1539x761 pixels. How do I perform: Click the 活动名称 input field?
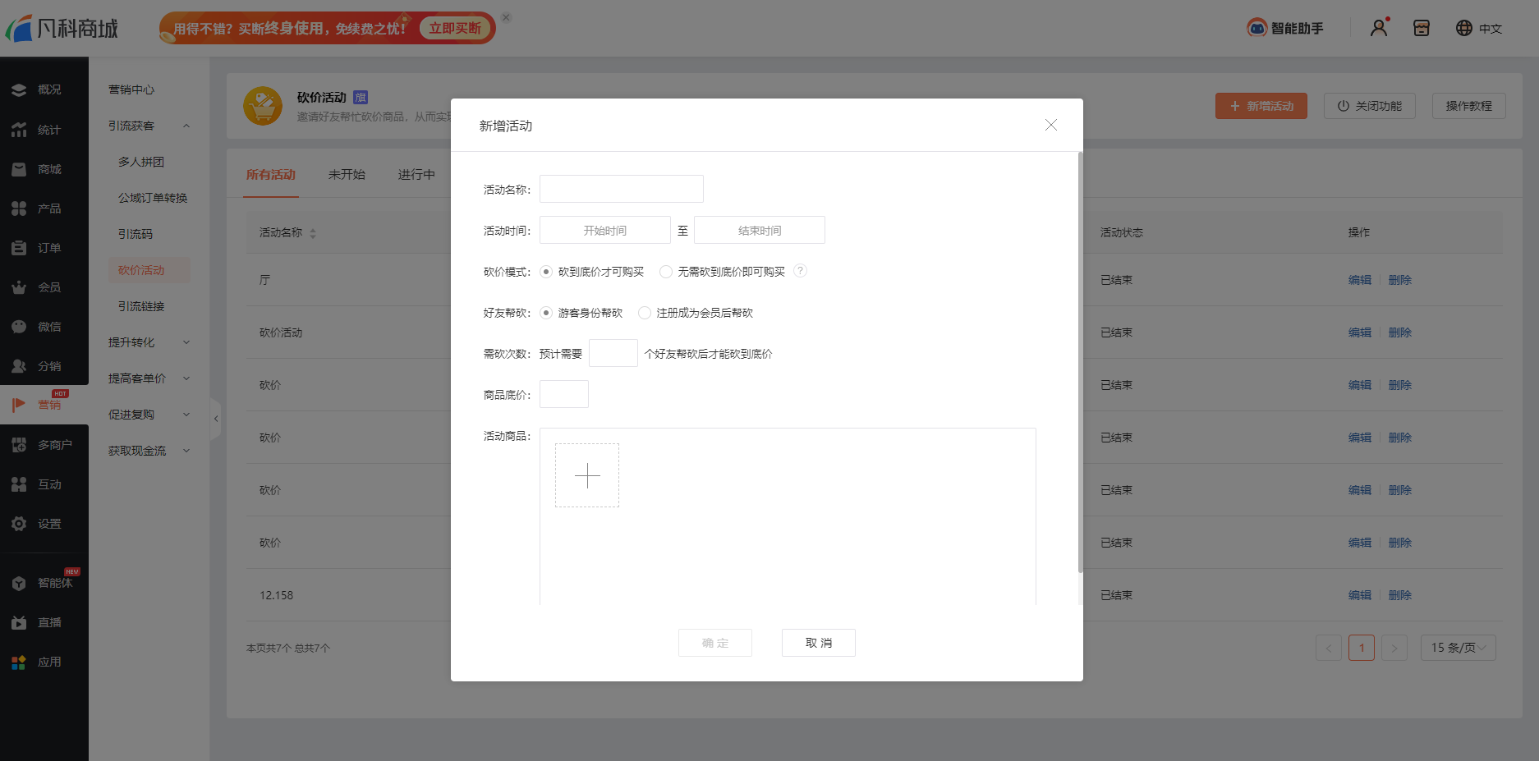(621, 189)
